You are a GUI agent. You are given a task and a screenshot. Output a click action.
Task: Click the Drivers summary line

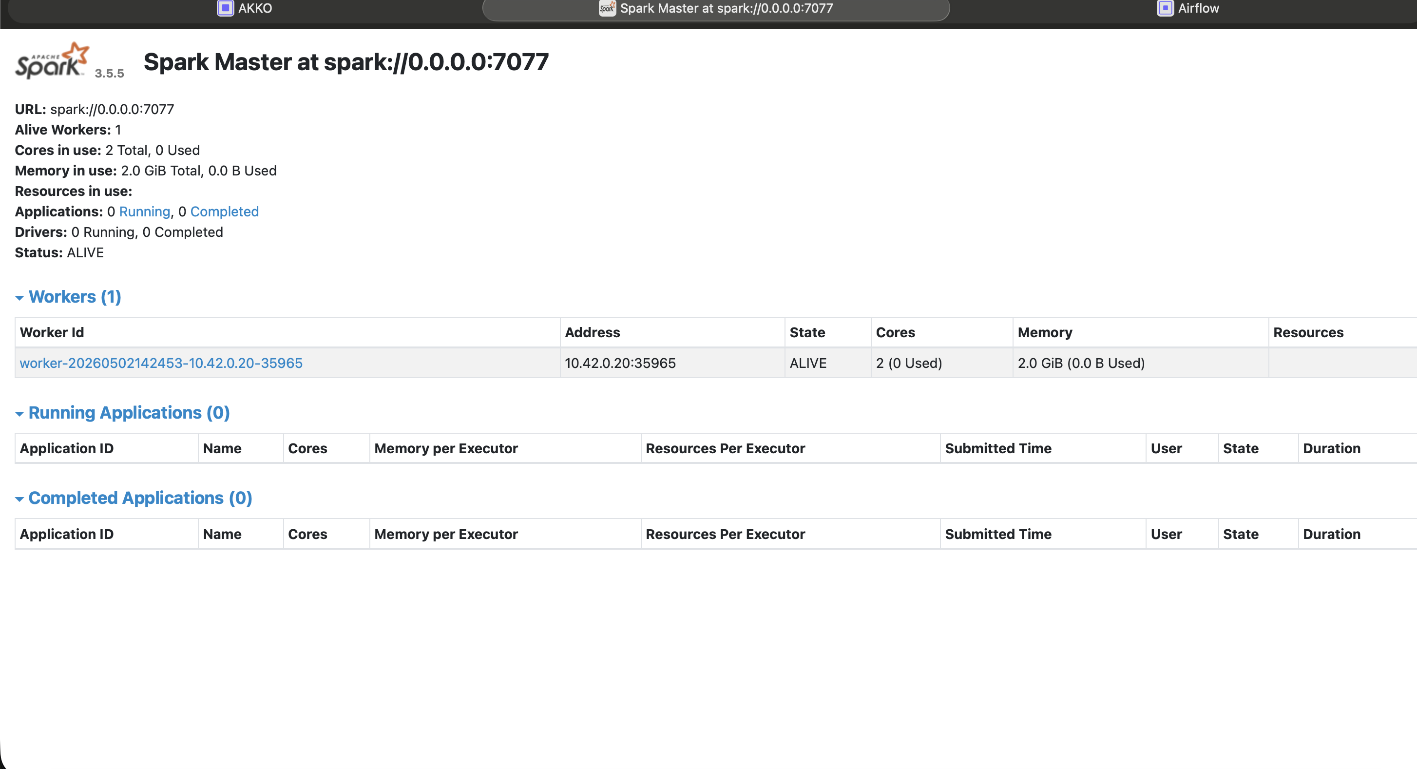[x=119, y=232]
